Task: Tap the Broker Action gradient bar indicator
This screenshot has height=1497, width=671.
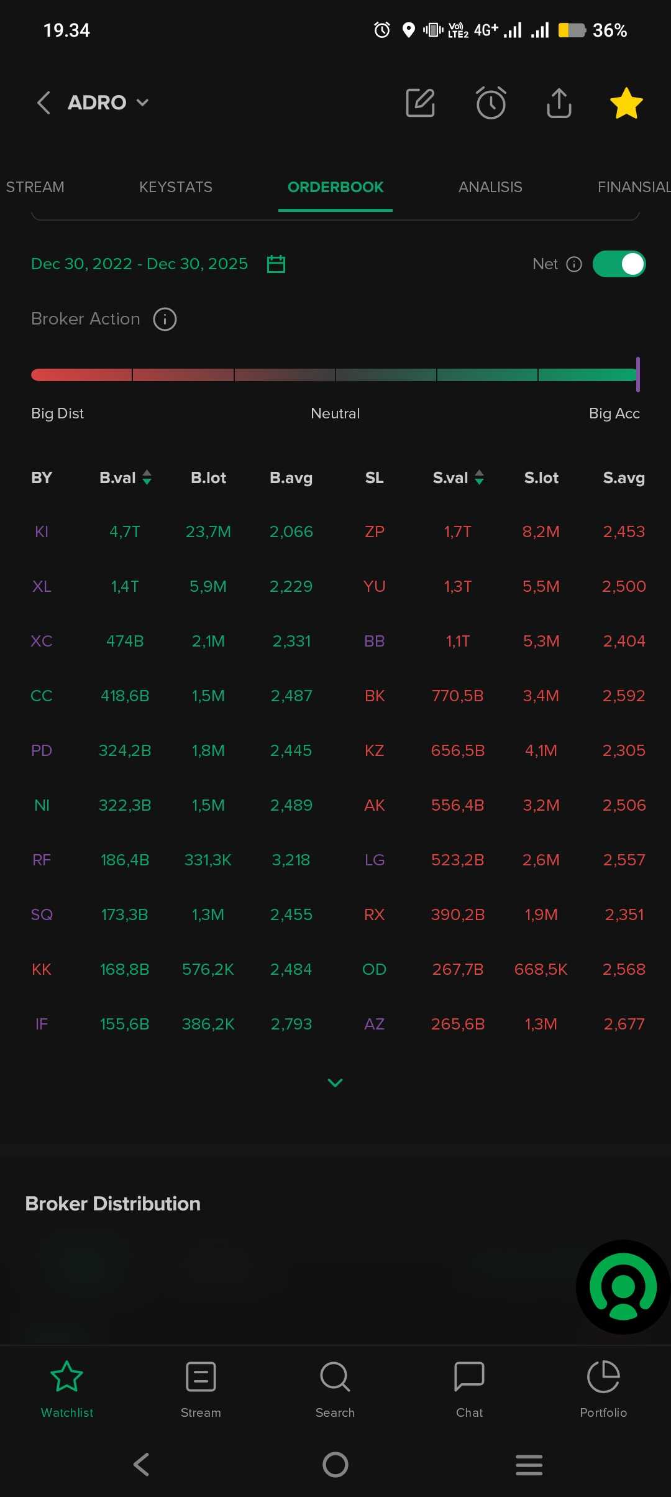Action: [637, 374]
